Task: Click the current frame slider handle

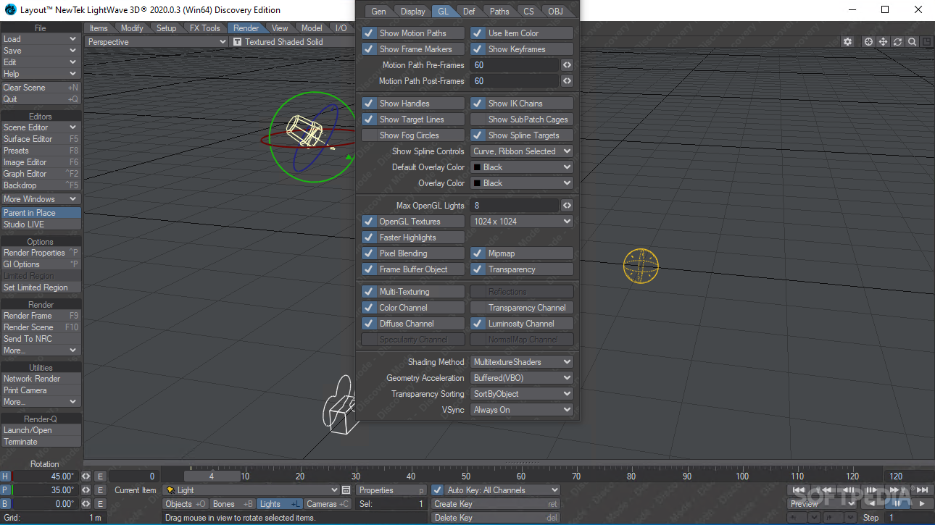Action: point(212,476)
